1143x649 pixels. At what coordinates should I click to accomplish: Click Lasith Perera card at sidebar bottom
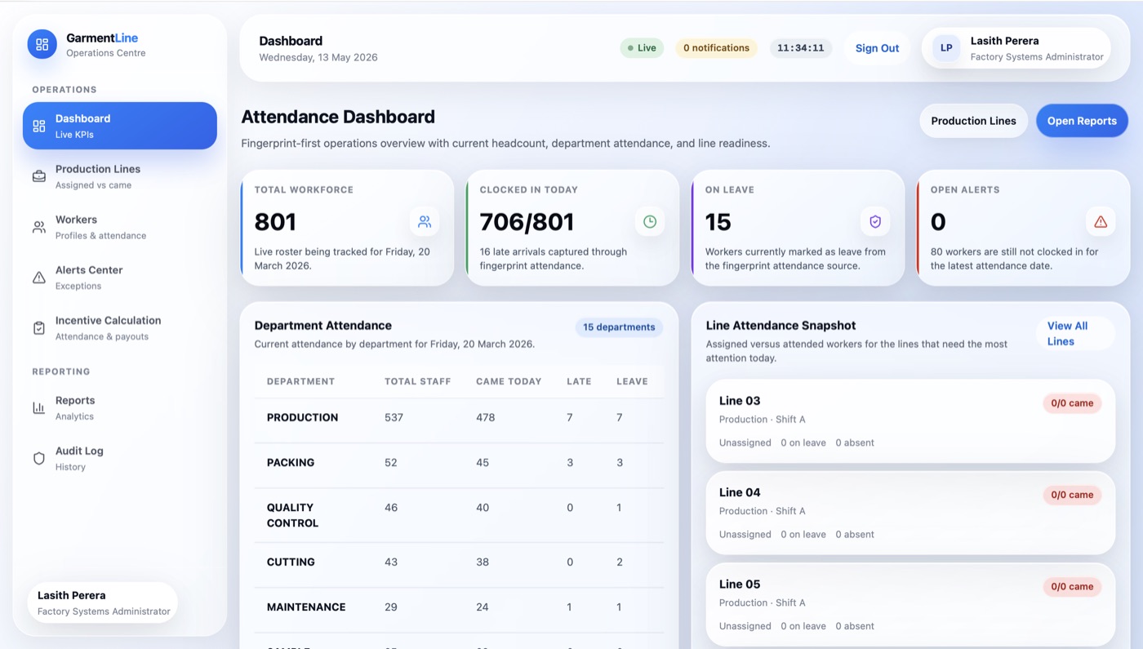103,602
